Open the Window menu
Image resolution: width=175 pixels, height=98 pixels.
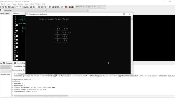point(38,4)
